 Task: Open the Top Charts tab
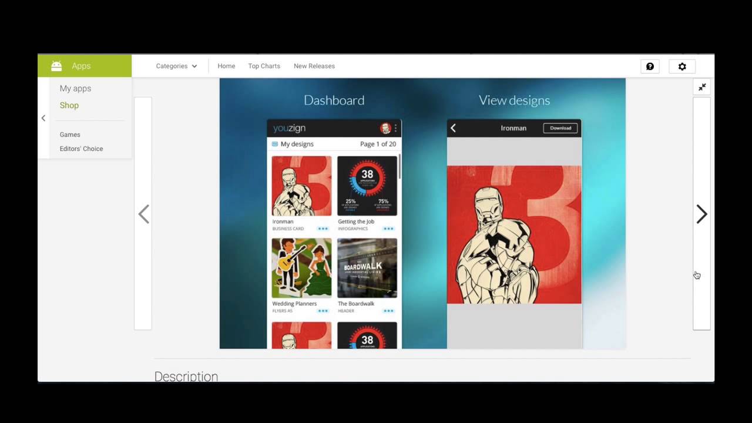(x=264, y=66)
